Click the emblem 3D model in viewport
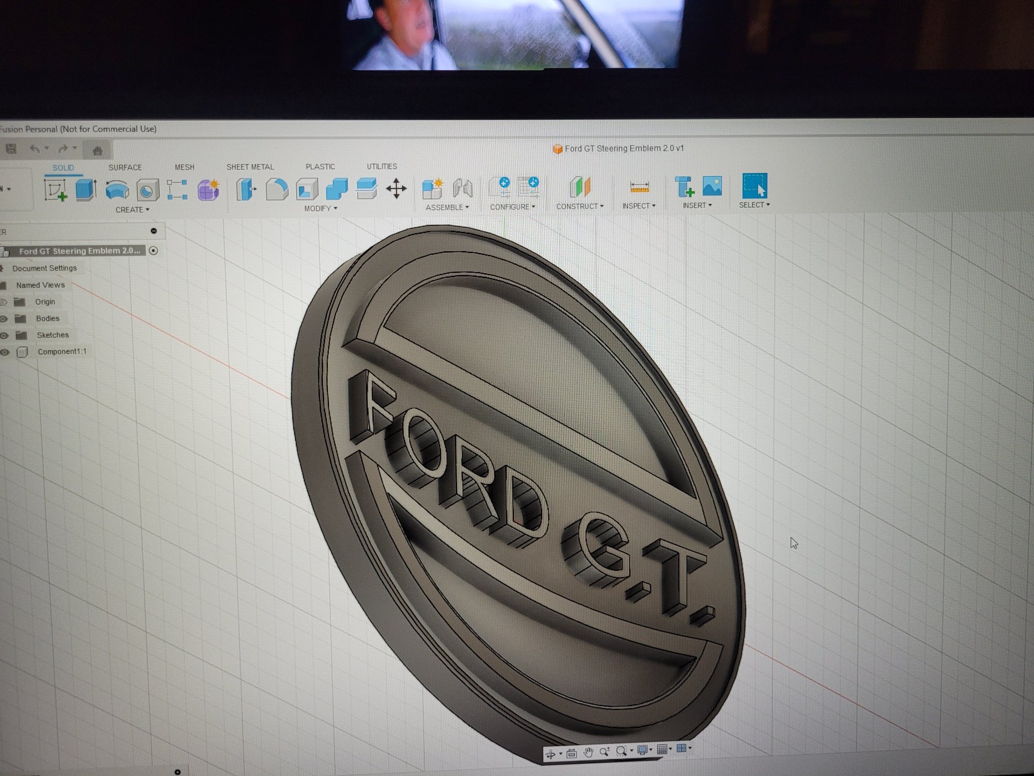 (518, 493)
